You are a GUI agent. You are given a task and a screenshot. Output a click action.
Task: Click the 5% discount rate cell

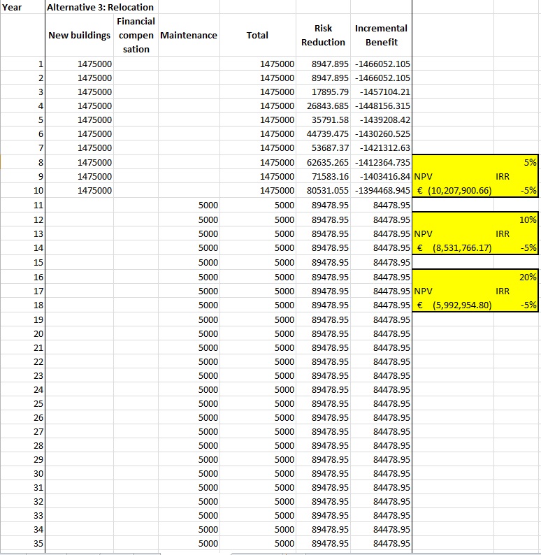point(516,162)
